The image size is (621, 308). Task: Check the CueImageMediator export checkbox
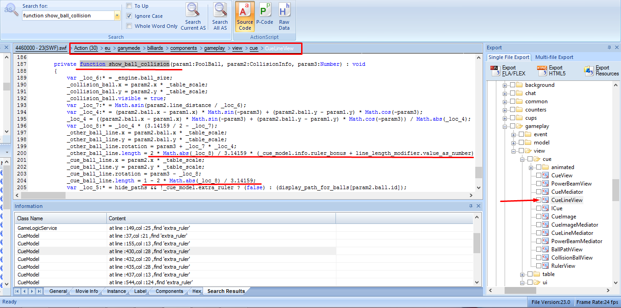539,225
